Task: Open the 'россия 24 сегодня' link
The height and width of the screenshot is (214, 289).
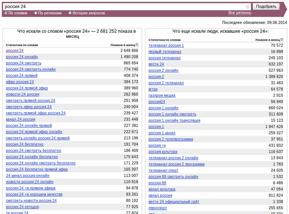Action: coord(22,207)
